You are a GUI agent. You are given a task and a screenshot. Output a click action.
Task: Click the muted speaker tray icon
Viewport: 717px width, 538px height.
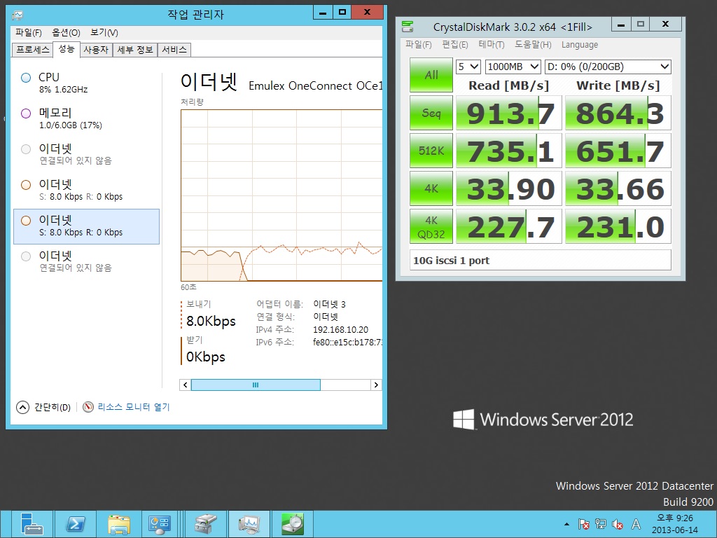coord(618,524)
